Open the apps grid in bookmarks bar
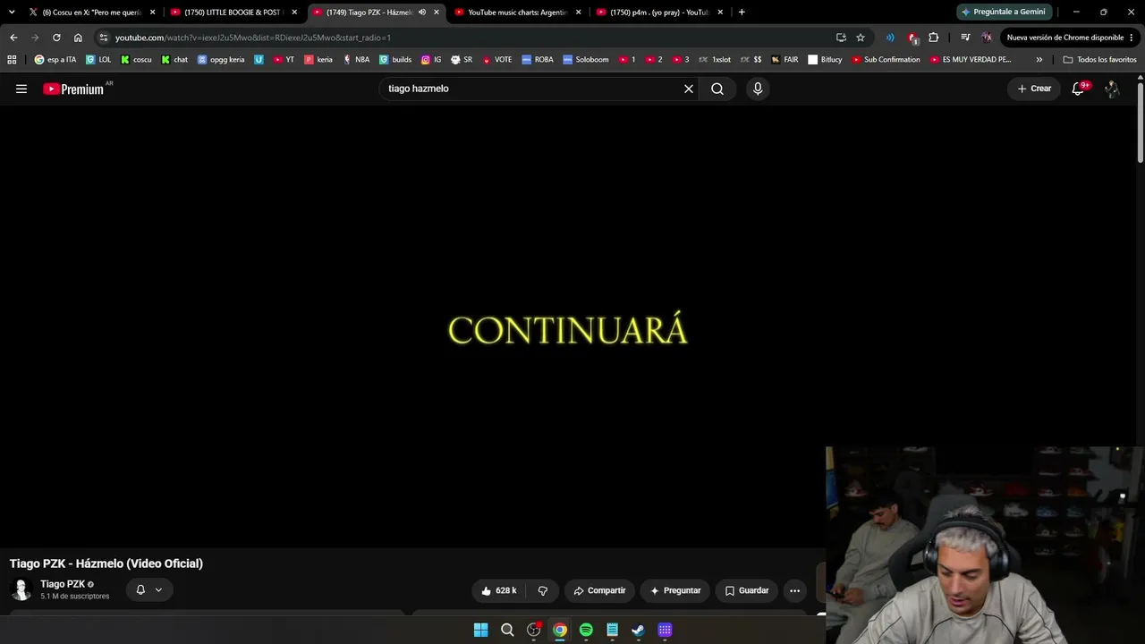This screenshot has width=1145, height=644. click(x=12, y=60)
